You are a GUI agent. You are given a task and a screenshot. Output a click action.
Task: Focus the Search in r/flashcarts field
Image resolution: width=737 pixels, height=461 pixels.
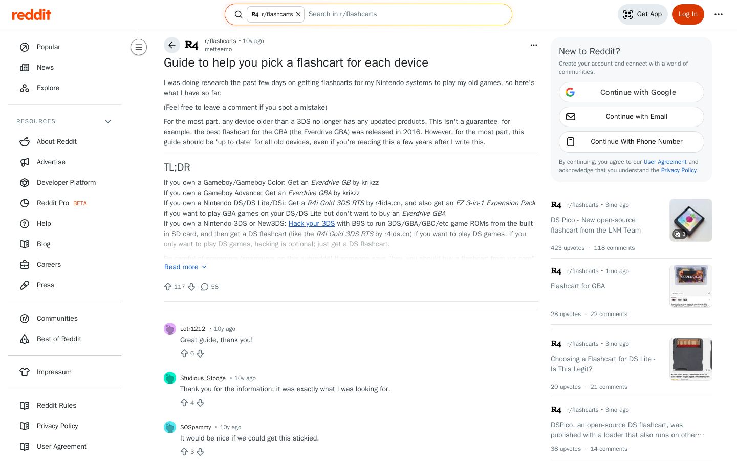pyautogui.click(x=407, y=14)
